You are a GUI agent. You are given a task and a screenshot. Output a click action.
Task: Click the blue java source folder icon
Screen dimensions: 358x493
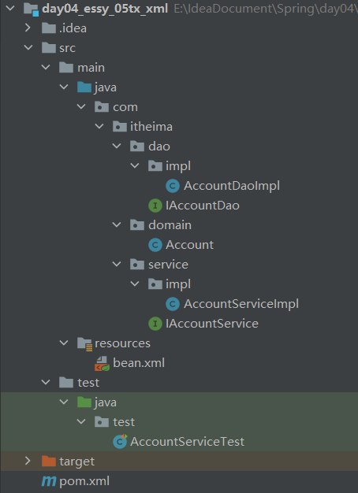click(84, 87)
